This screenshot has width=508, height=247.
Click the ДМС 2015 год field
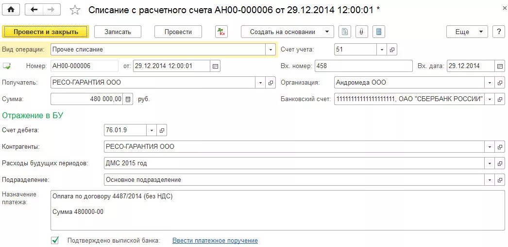[x=294, y=163]
